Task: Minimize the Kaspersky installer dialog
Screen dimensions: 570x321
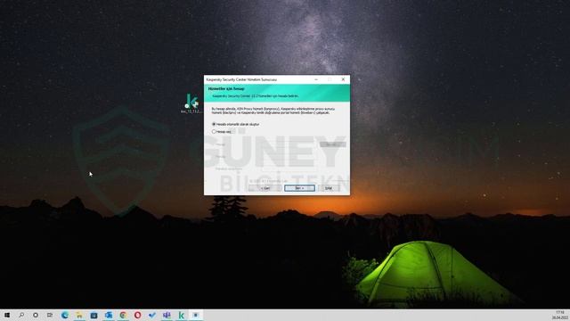Action: [316, 79]
